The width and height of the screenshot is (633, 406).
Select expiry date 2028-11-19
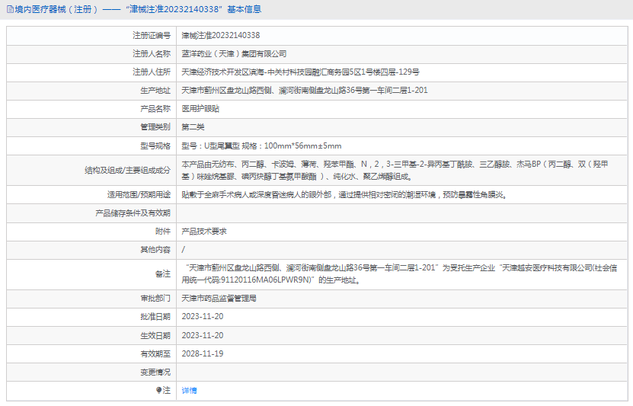coord(202,353)
